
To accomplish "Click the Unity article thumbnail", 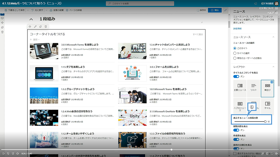I will tap(132, 118).
